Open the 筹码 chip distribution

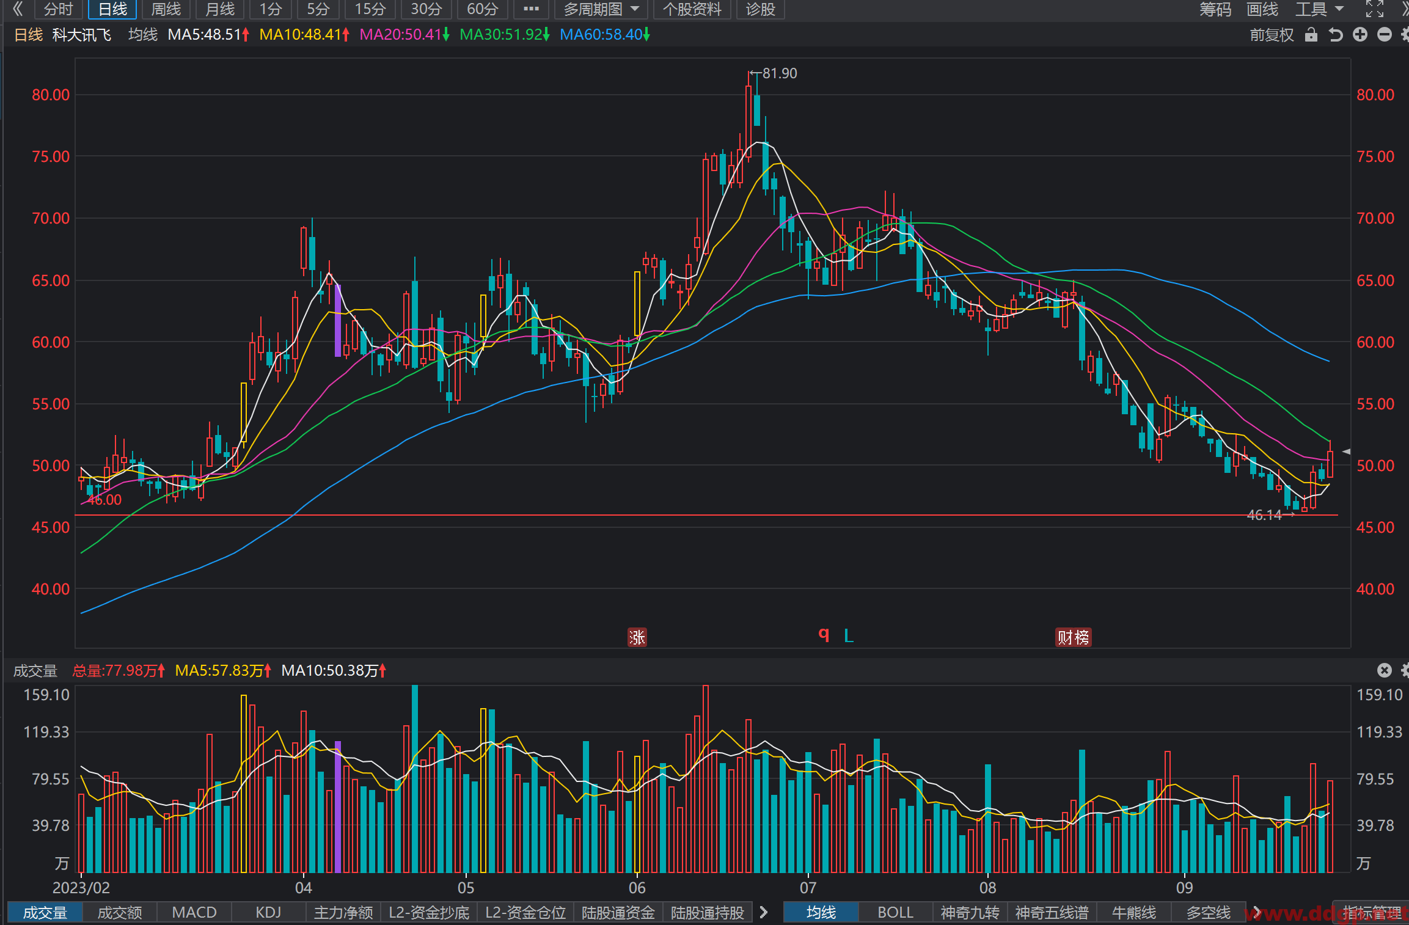(x=1215, y=9)
